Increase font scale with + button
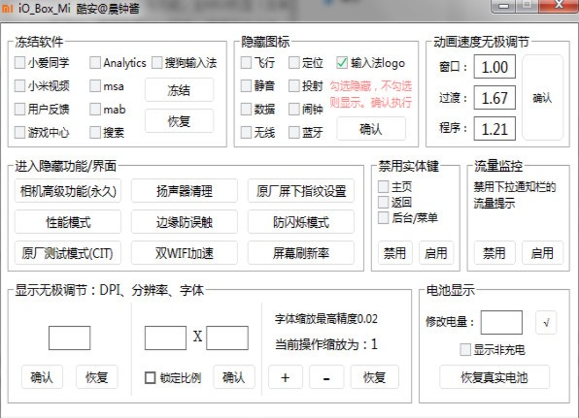This screenshot has height=418, width=579. (x=286, y=377)
